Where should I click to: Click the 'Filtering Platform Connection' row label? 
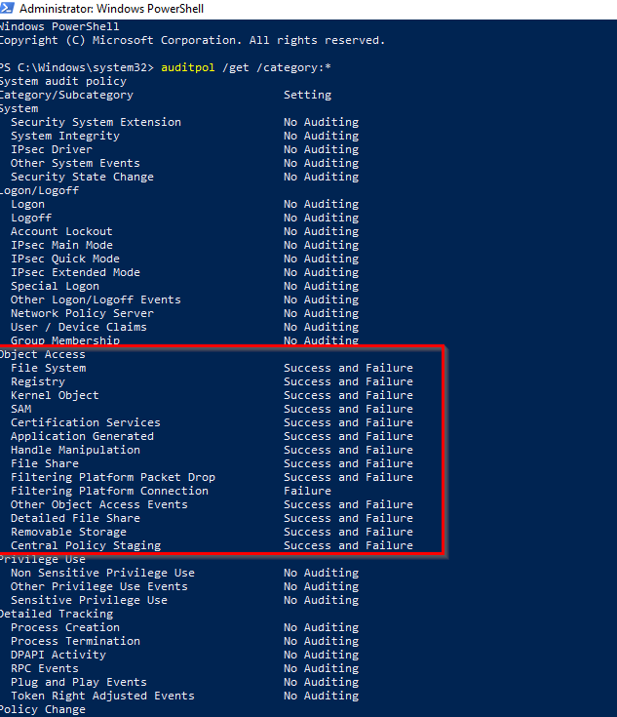pyautogui.click(x=110, y=491)
